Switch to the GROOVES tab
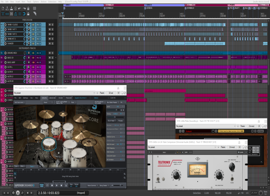 click(x=52, y=98)
